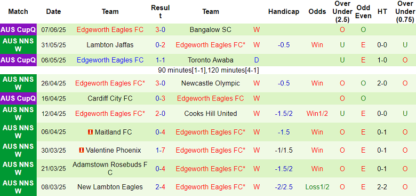Select the Adamstown Rosebuds FC team name
The height and width of the screenshot is (196, 416).
(x=110, y=169)
